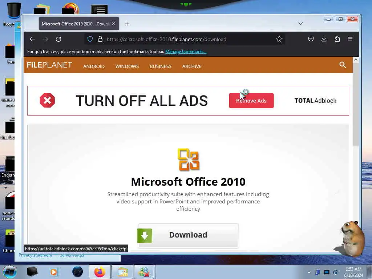
Task: Reload the page with the refresh icon
Action: point(58,39)
